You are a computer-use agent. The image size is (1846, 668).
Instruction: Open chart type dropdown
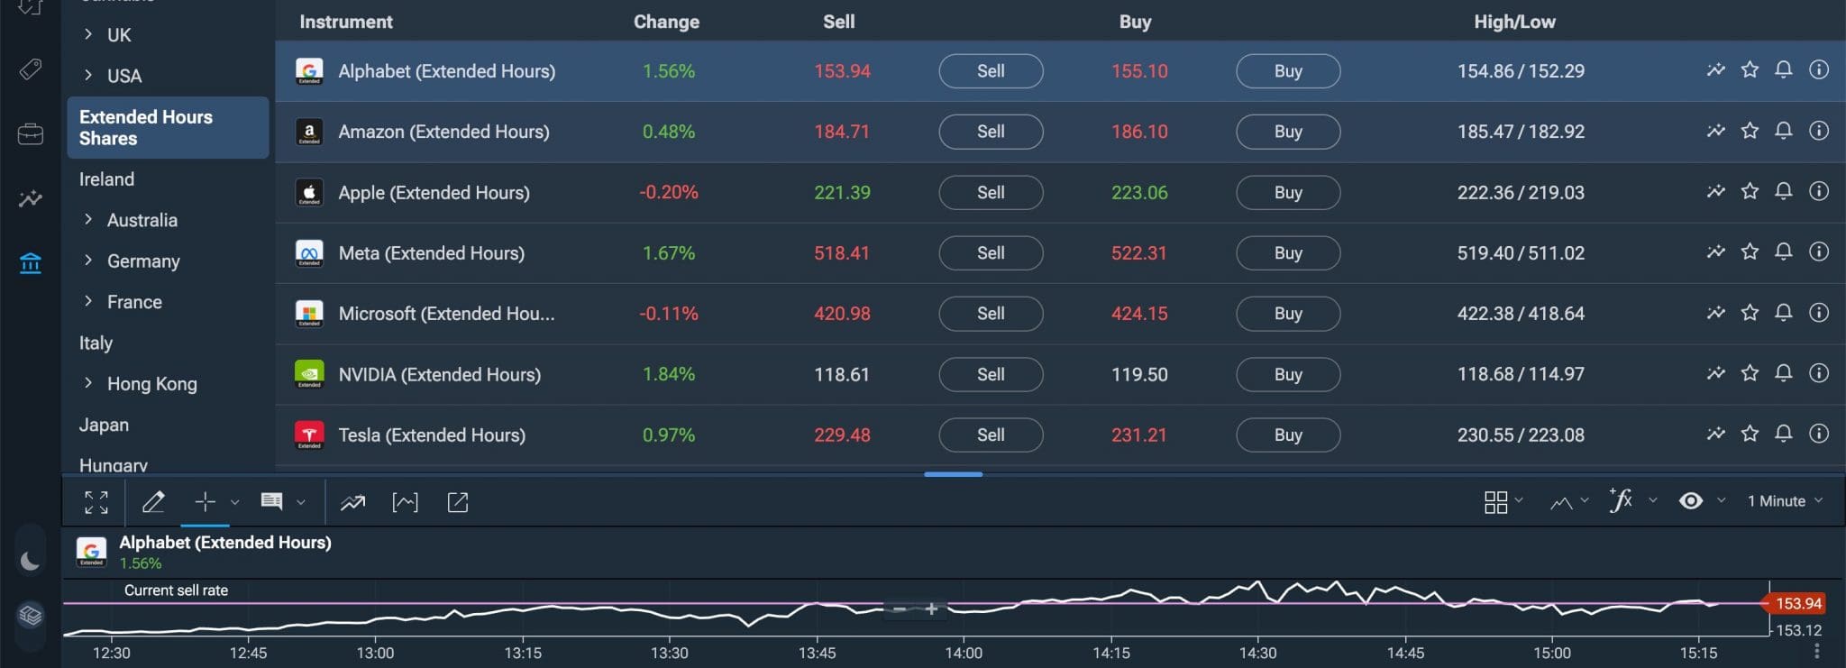click(x=1568, y=502)
